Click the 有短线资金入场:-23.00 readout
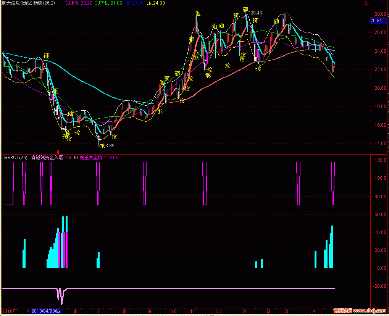 point(54,158)
